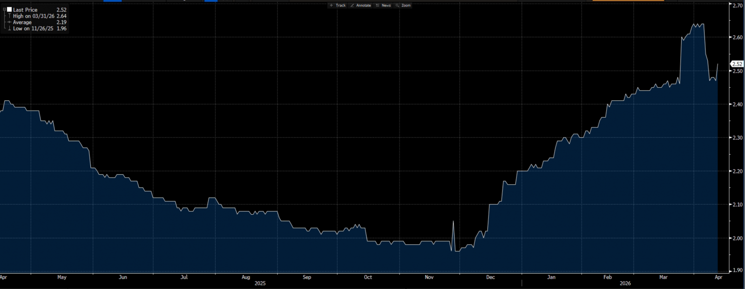745x289 pixels.
Task: Click the 2.70 y-axis tick label
Action: [x=738, y=6]
